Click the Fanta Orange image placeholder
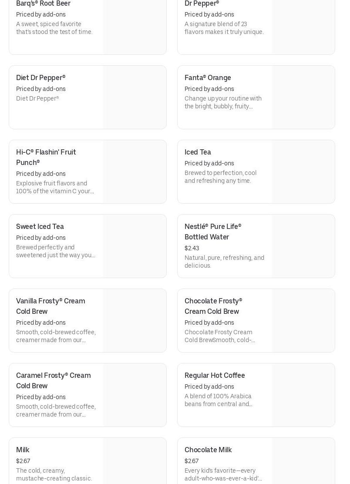Image resolution: width=350 pixels, height=484 pixels. (303, 97)
